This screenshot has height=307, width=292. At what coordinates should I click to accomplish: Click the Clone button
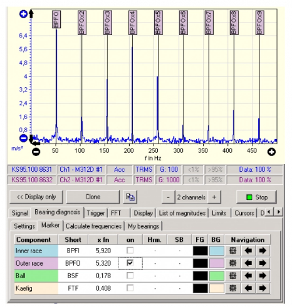[93, 197]
